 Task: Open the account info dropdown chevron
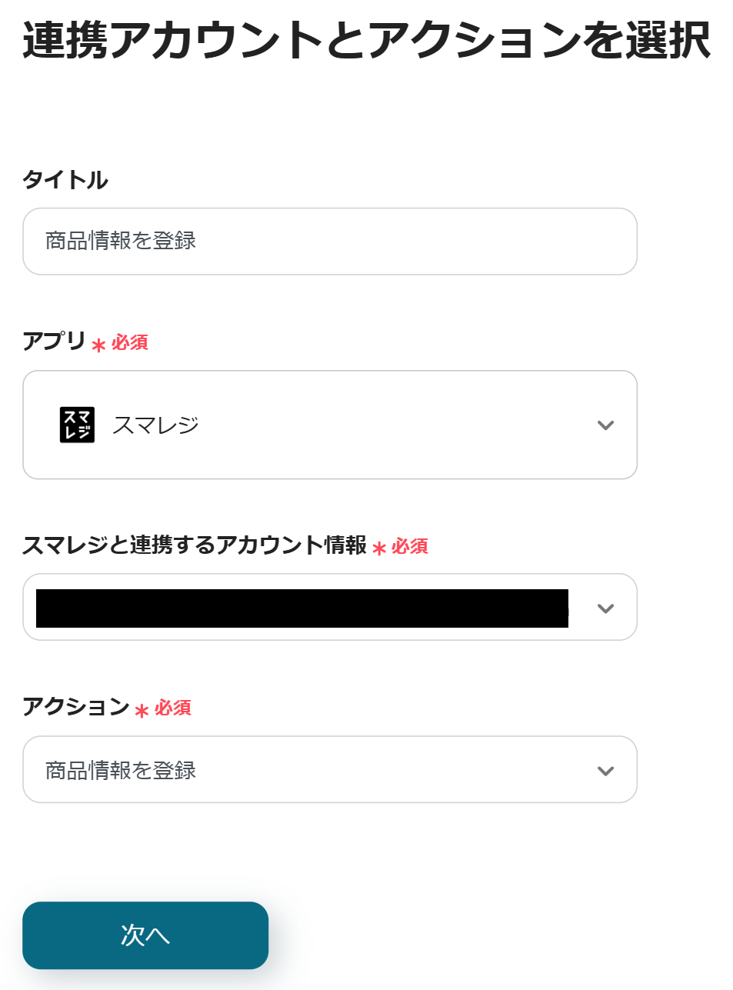pos(605,608)
